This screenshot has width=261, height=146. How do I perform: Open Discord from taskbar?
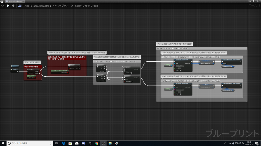pos(83,143)
